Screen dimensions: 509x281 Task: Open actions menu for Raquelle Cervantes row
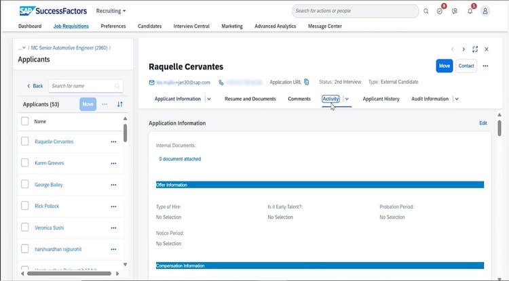pyautogui.click(x=113, y=142)
